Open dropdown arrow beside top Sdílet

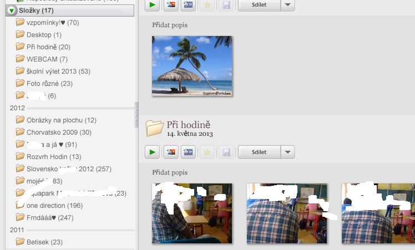[288, 5]
